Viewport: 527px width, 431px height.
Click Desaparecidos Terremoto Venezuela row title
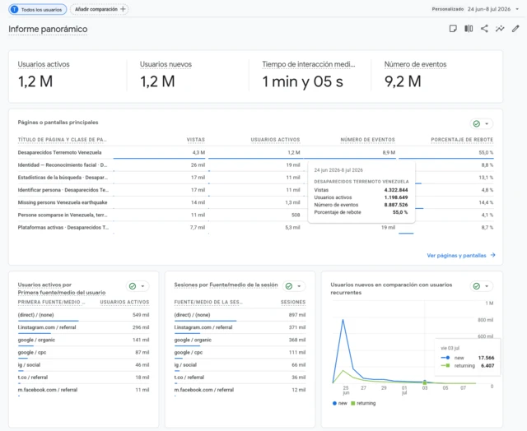click(x=59, y=152)
